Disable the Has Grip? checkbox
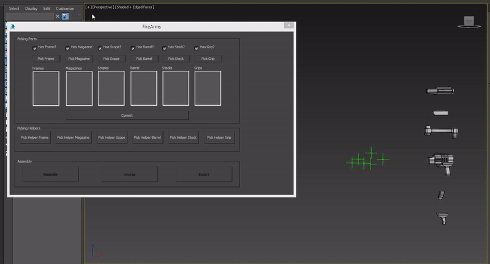Screen dimensions: 490x264 pos(197,48)
